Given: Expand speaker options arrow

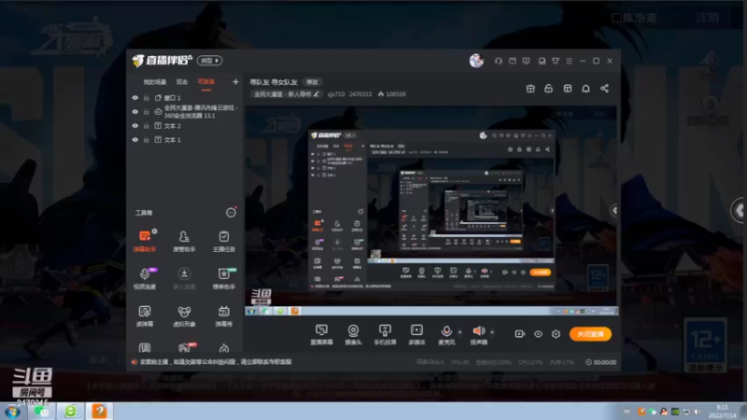Looking at the screenshot, I should coord(492,332).
